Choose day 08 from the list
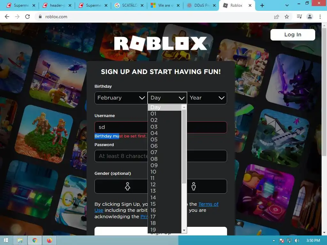This screenshot has height=245, width=327. [x=165, y=159]
